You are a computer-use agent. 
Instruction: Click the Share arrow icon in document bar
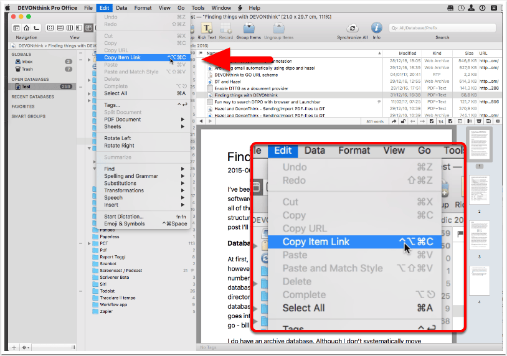coord(394,121)
